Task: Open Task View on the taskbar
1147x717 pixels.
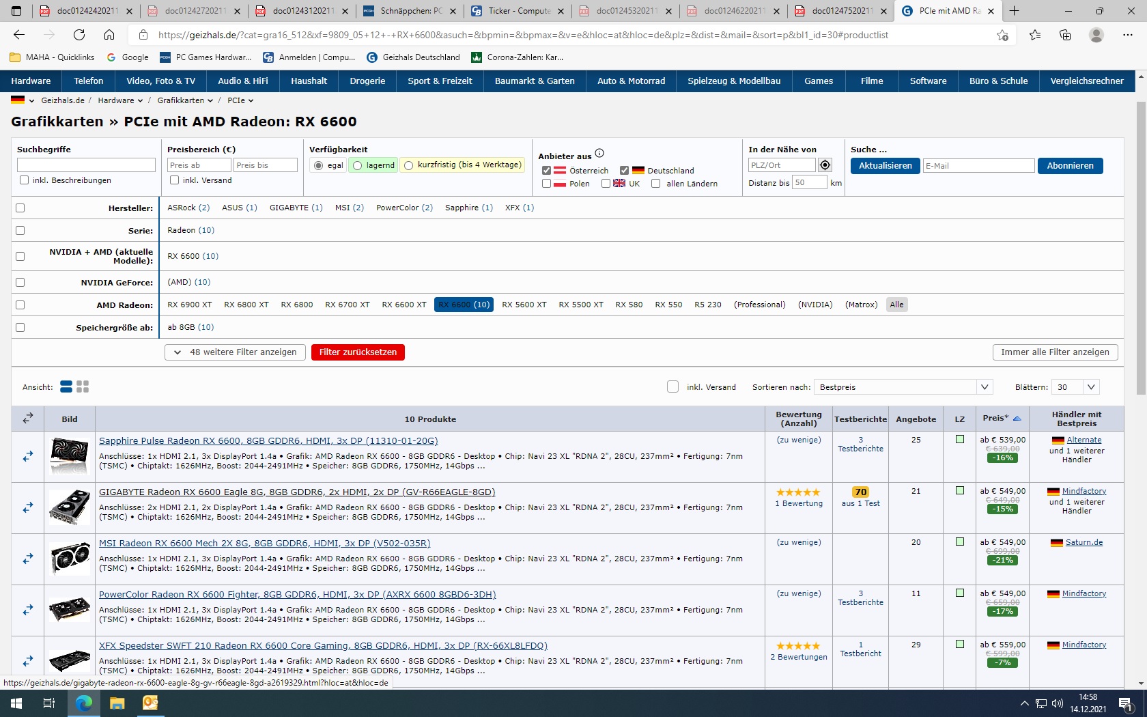Action: (49, 703)
